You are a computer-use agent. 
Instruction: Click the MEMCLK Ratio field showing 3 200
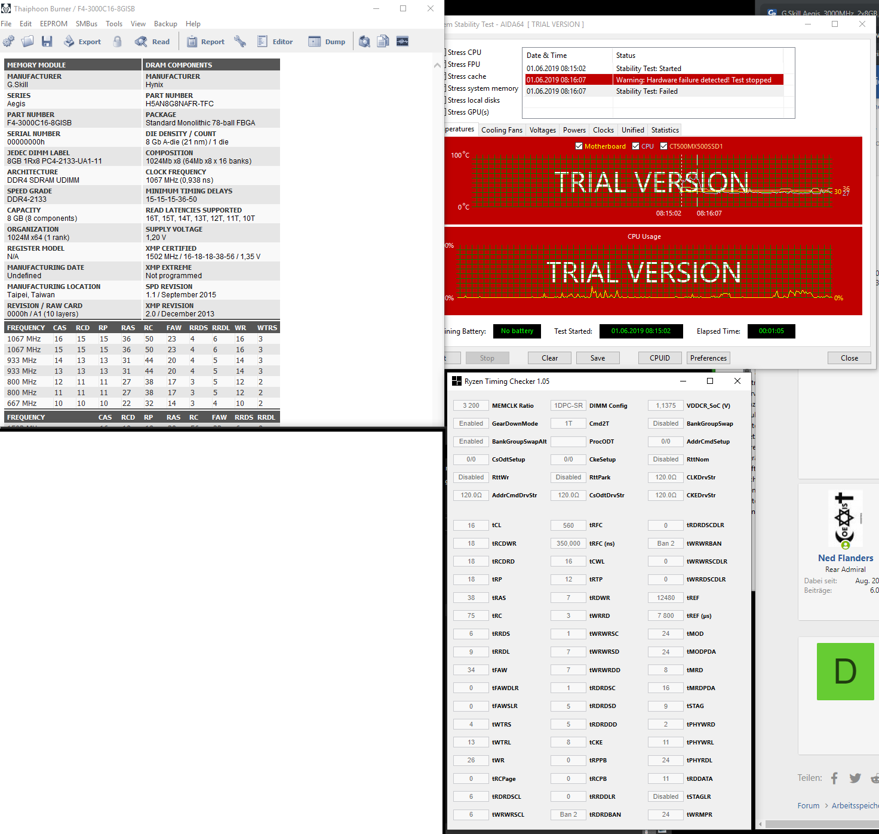[x=471, y=405]
